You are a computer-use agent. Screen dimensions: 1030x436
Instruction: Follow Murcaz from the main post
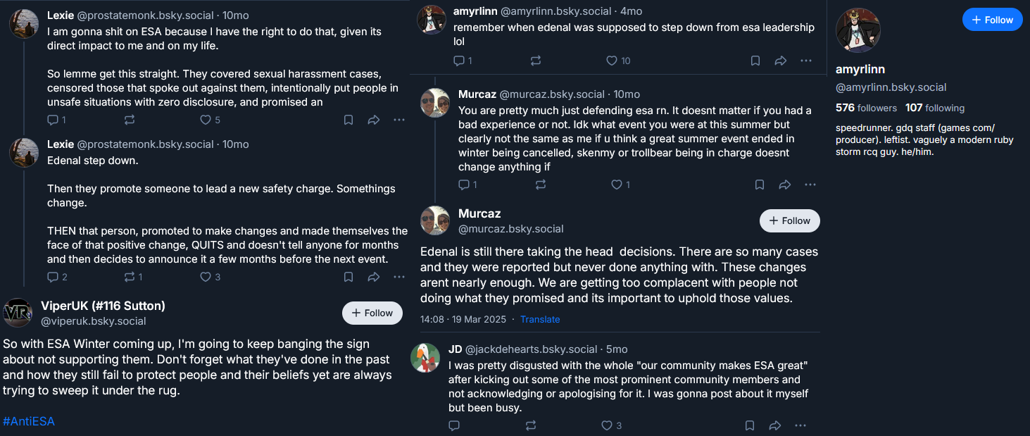coord(790,220)
